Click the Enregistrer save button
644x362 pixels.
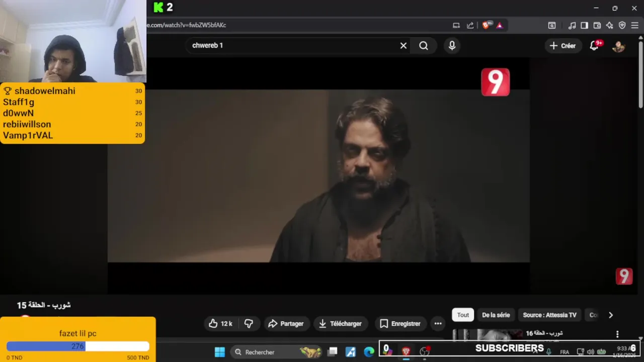tap(400, 324)
